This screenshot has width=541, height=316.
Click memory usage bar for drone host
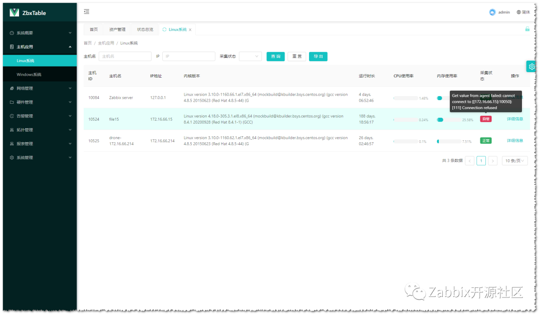pos(449,141)
